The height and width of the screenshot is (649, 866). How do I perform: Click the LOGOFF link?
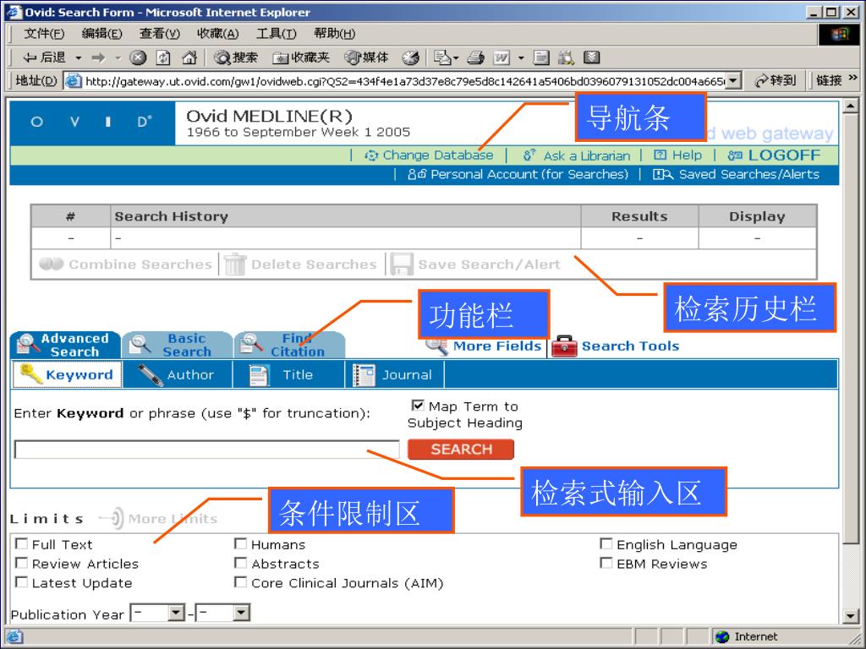[x=774, y=155]
